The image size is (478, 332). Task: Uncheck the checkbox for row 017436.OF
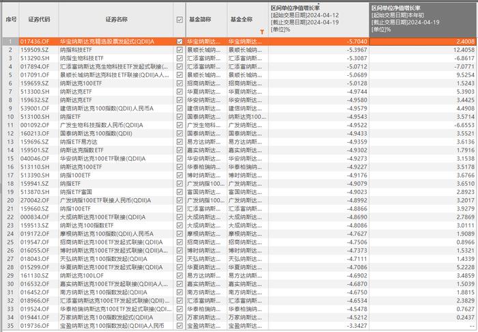(x=180, y=42)
